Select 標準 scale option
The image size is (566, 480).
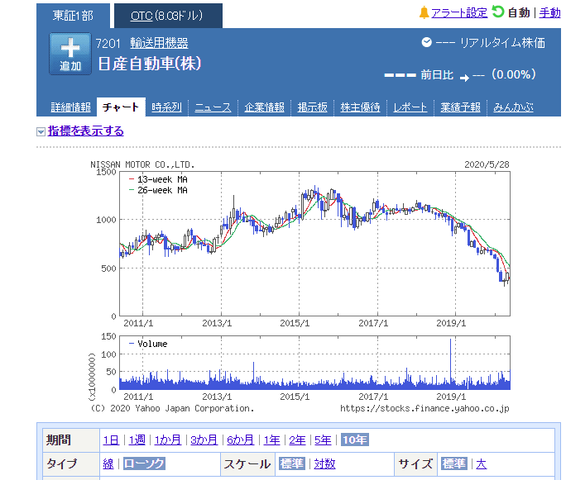click(292, 463)
